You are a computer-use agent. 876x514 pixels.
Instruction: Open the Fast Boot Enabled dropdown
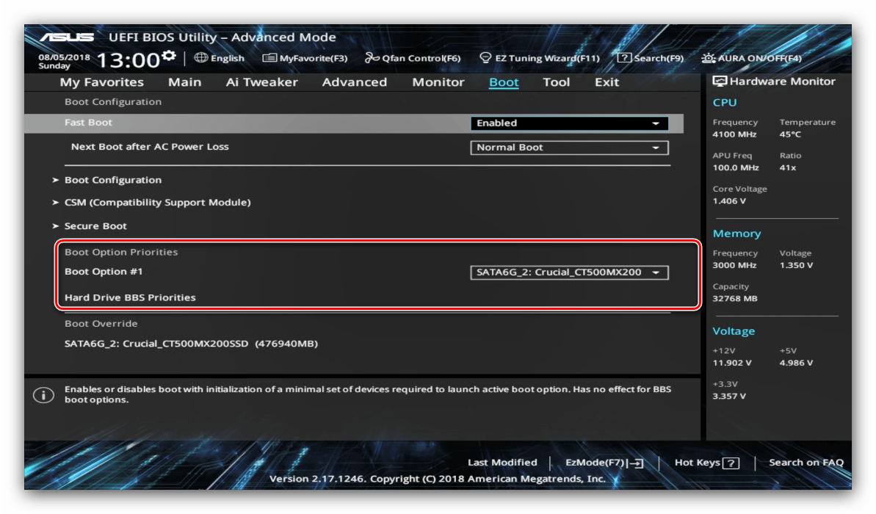point(569,123)
